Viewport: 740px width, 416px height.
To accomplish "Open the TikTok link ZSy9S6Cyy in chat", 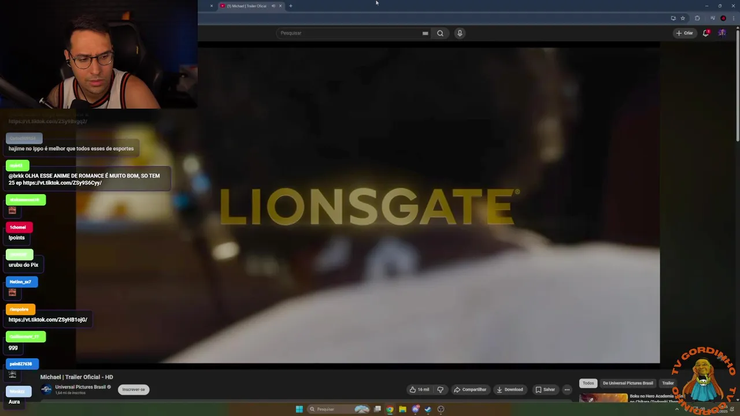I will tap(62, 183).
